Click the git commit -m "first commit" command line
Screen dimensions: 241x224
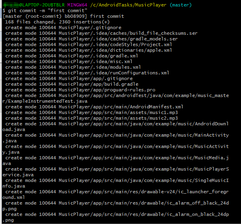(x=45, y=11)
